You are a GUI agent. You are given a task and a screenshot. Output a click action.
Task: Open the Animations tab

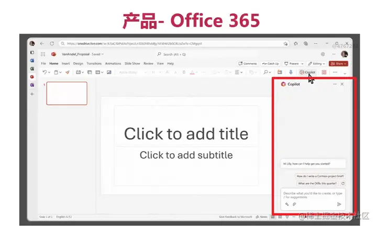(x=113, y=64)
